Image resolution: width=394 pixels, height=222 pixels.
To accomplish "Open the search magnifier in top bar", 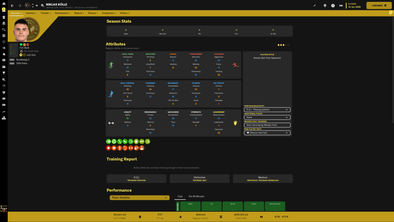I will click(42, 6).
